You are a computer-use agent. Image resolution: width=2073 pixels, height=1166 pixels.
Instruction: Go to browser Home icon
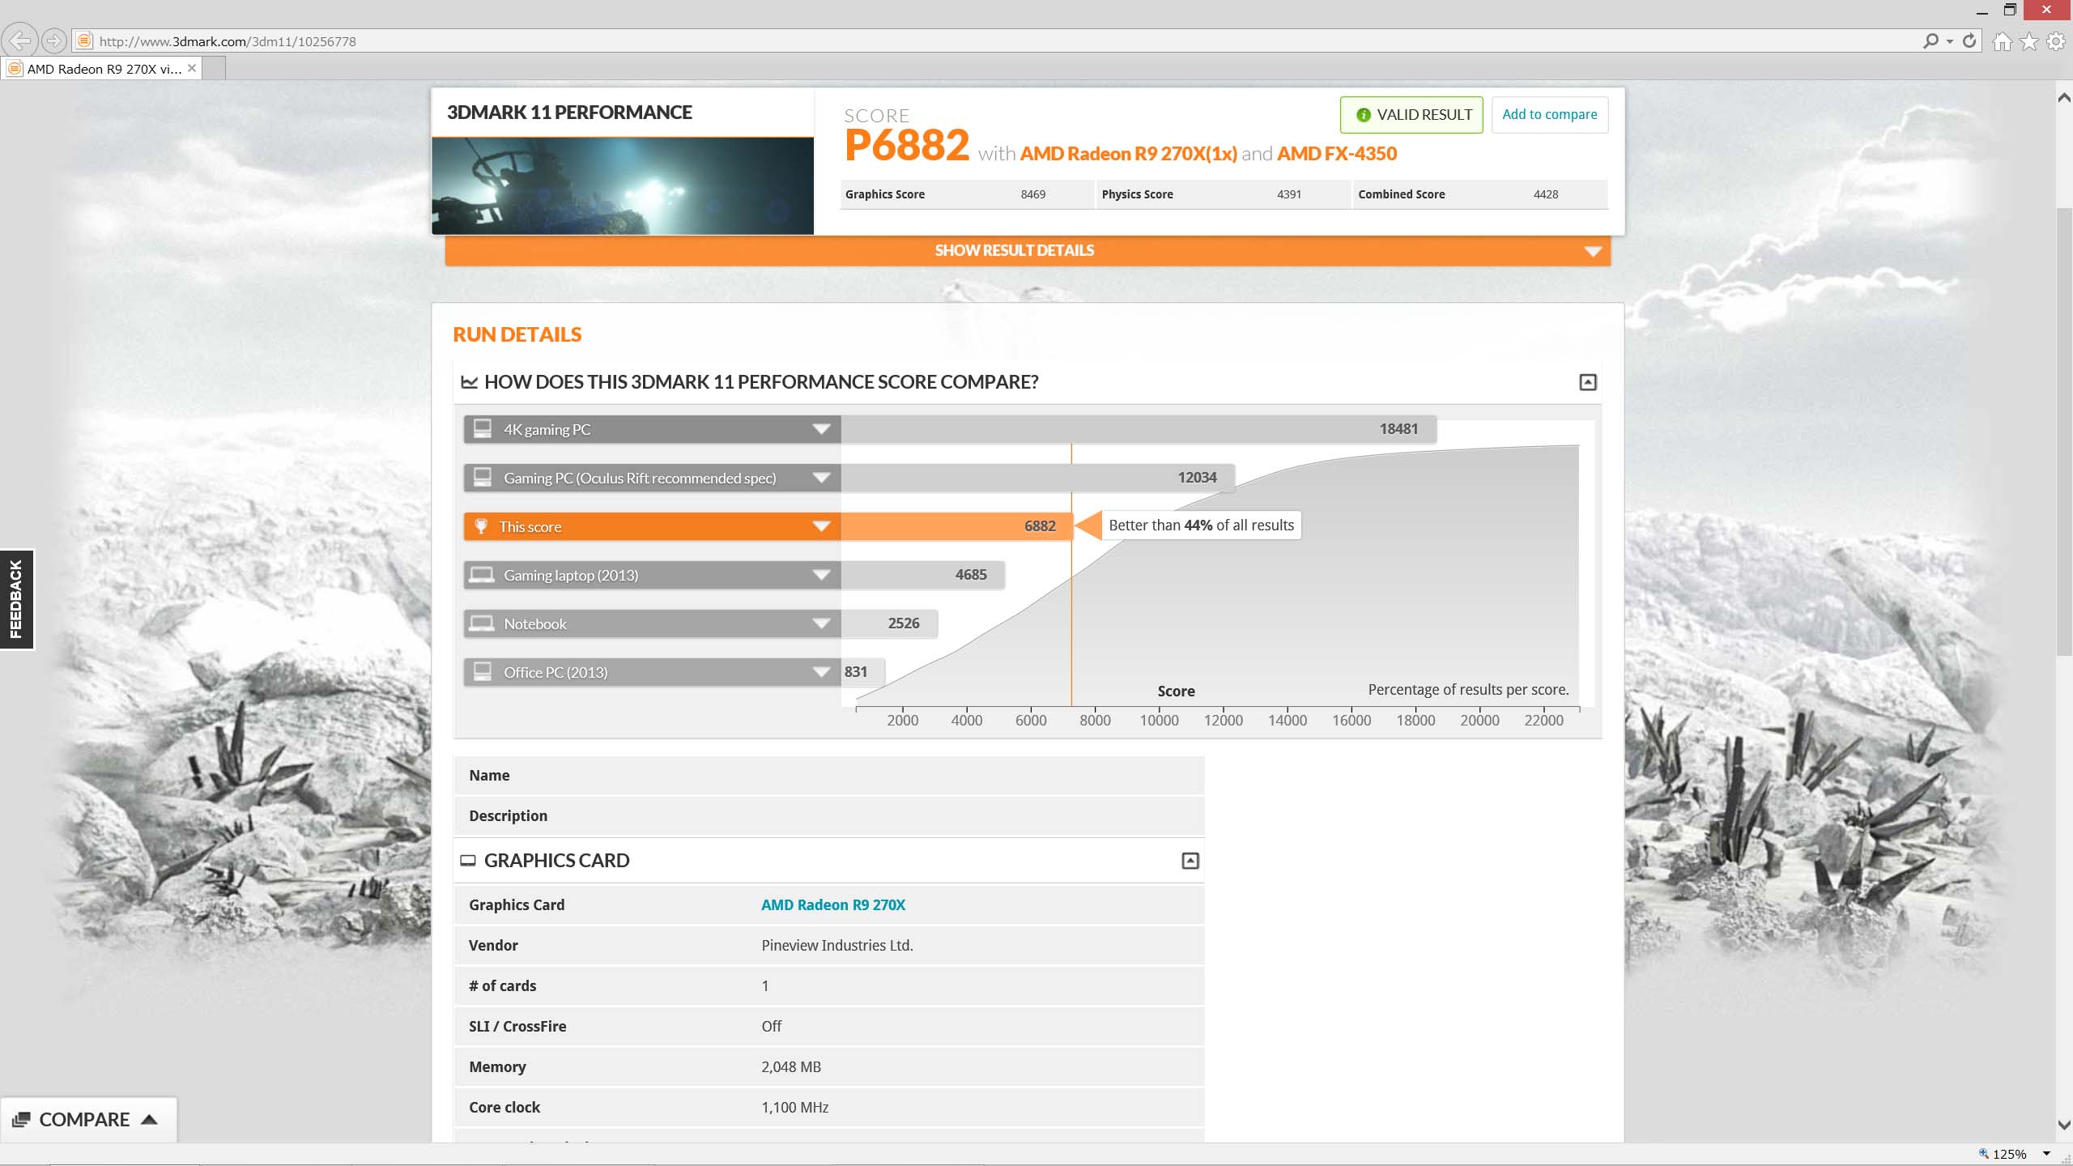pyautogui.click(x=2002, y=41)
